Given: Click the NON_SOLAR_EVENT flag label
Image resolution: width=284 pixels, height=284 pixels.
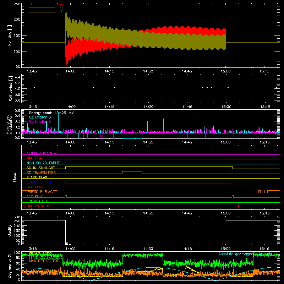Looking at the screenshot, I should click(x=43, y=163).
